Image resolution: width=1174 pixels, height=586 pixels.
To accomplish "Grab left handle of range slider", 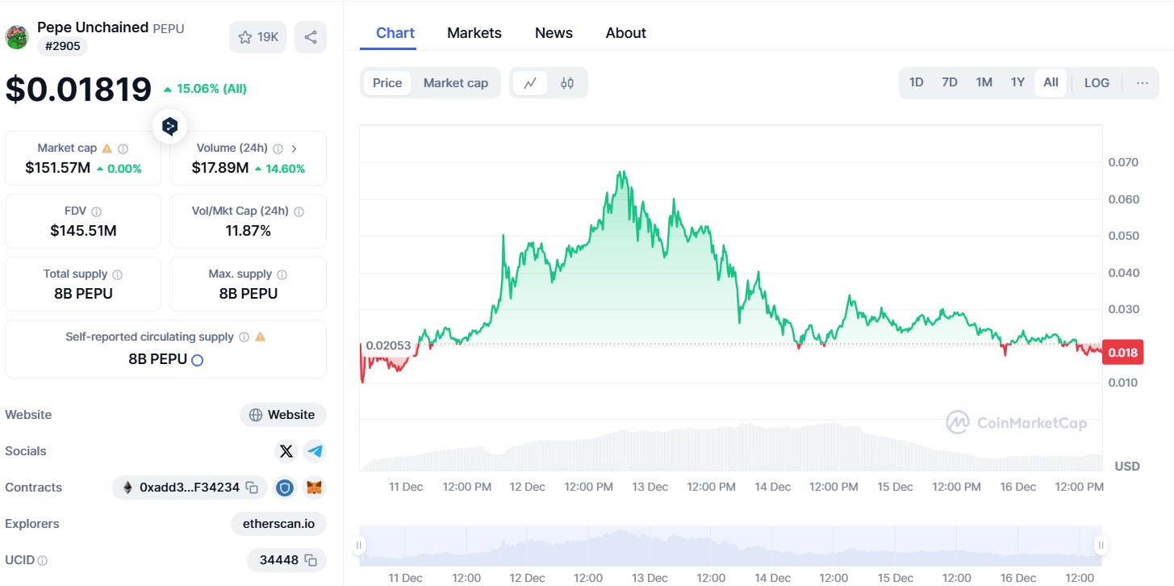I will (x=359, y=546).
